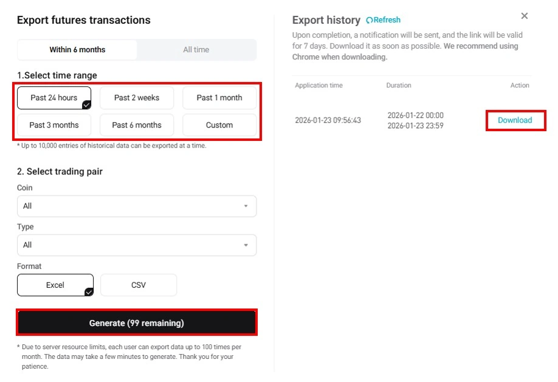Choose the Past 1 month range

coord(219,98)
